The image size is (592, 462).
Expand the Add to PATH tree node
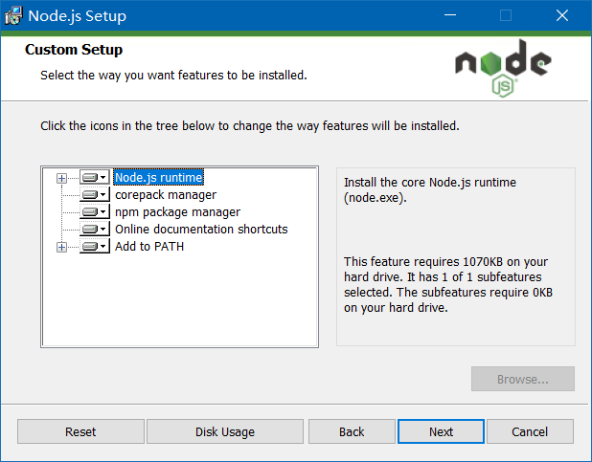(x=61, y=247)
